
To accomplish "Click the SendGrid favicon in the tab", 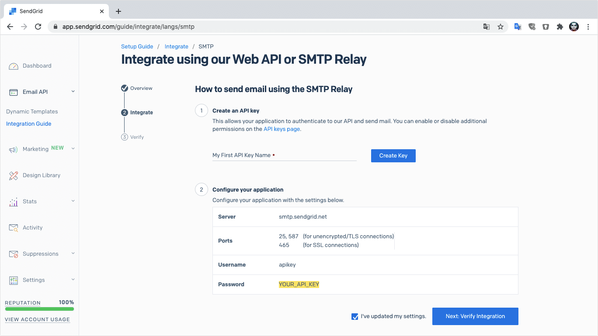I will [x=13, y=11].
